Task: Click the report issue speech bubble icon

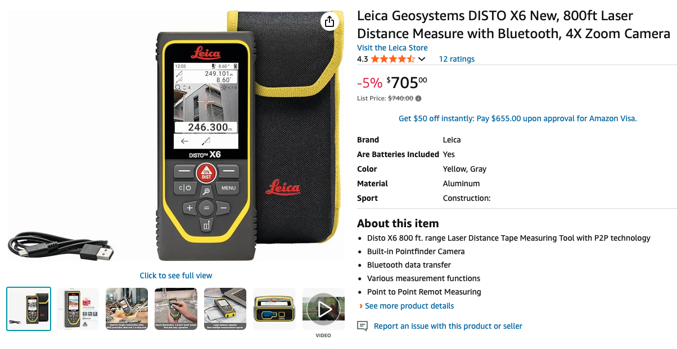Action: pyautogui.click(x=363, y=326)
